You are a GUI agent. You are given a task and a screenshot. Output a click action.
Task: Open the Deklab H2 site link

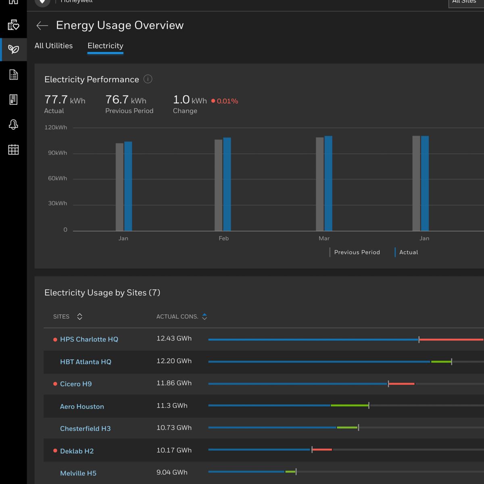77,451
